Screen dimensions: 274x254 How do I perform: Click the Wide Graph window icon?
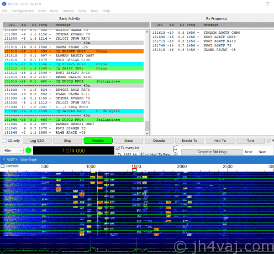[4, 160]
